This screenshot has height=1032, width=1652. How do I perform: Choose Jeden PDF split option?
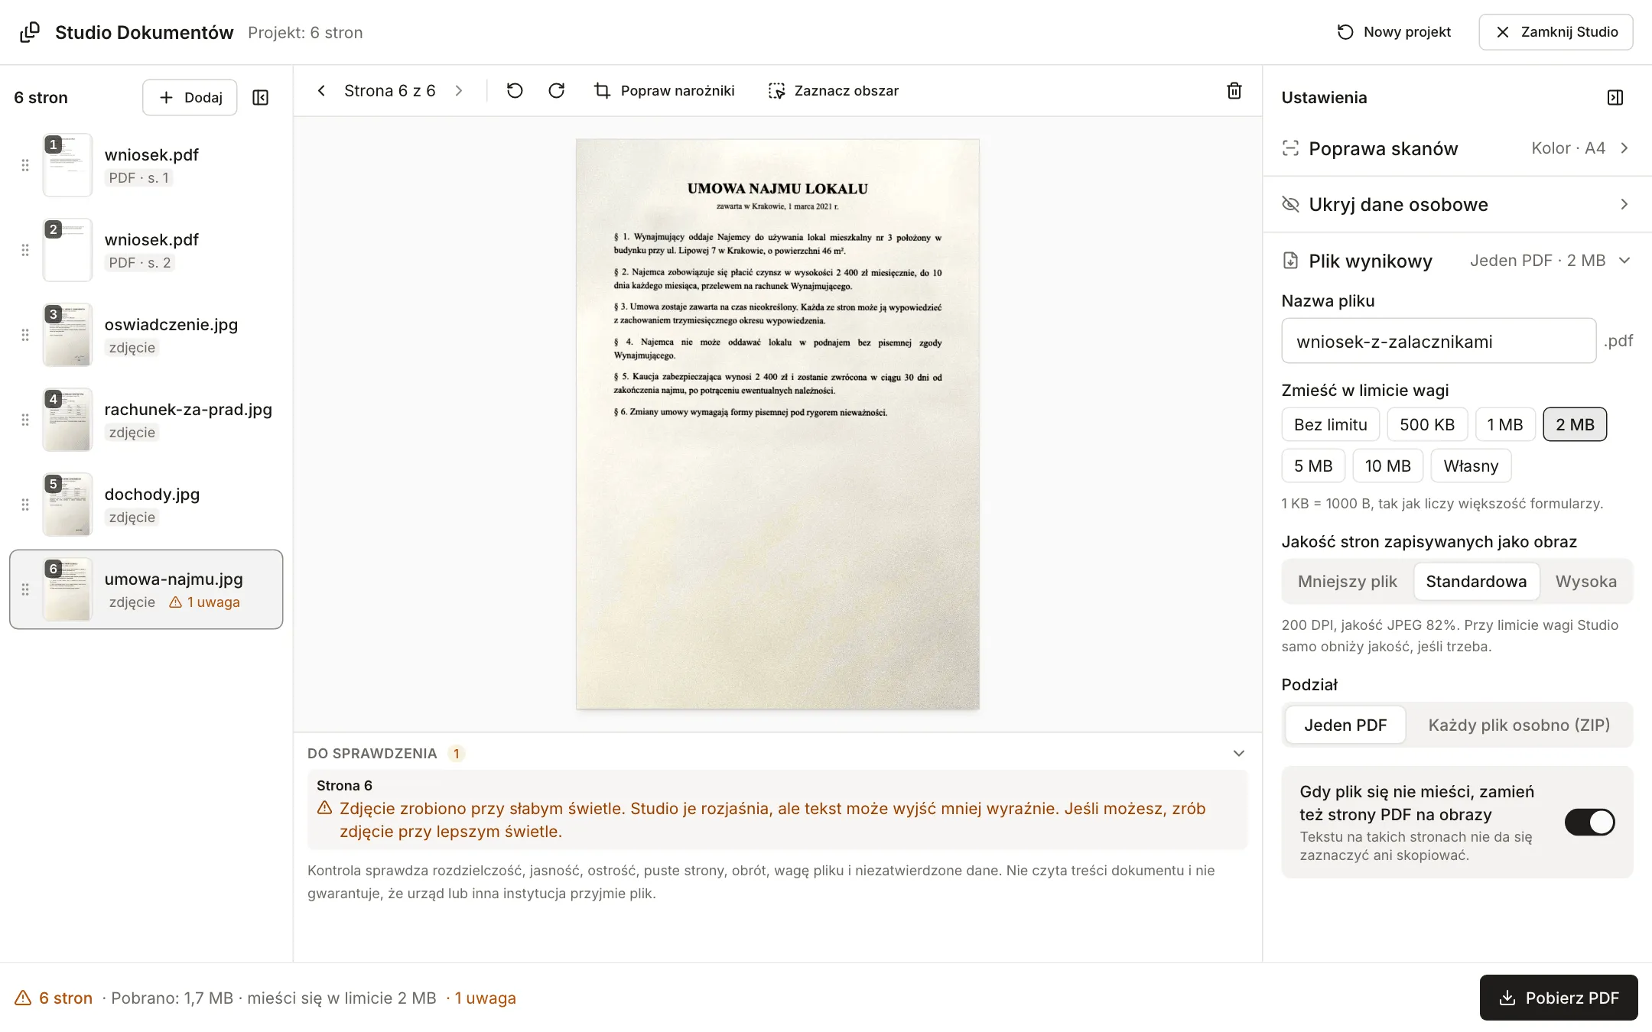[x=1345, y=725]
